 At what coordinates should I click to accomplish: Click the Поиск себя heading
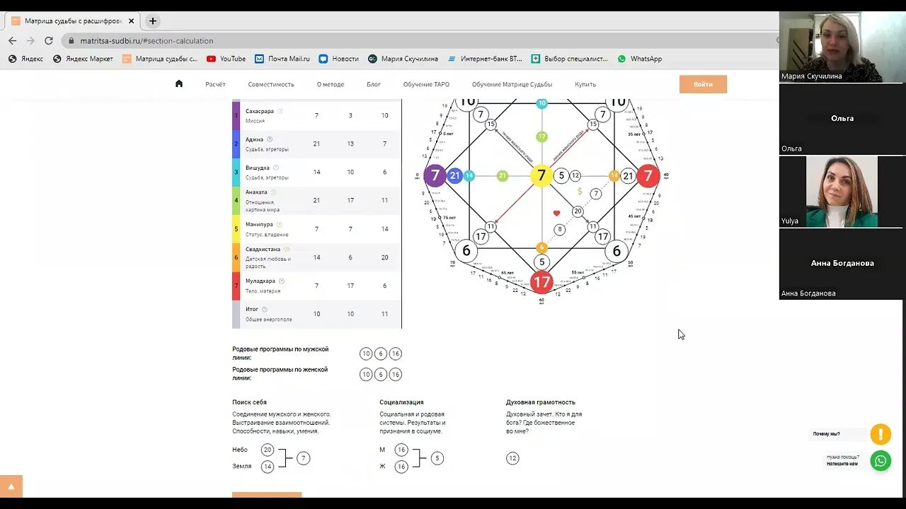(x=249, y=402)
